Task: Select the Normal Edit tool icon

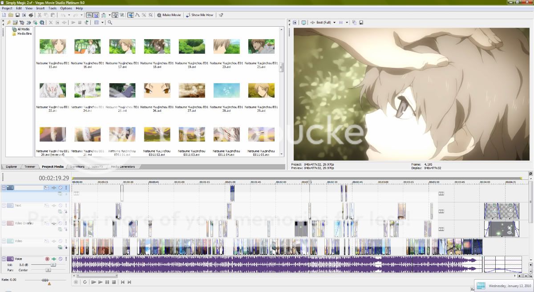Action: point(130,15)
